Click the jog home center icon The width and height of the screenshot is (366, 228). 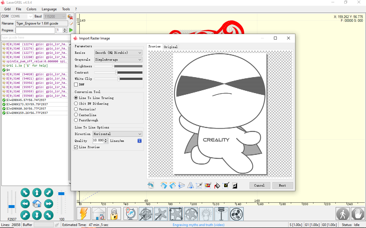tap(37, 204)
